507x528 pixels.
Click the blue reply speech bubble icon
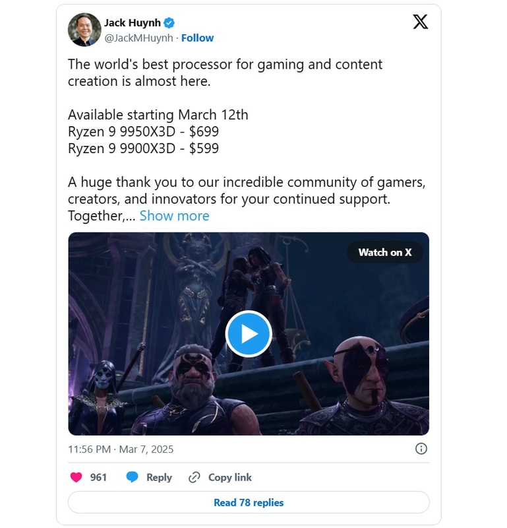[x=132, y=477]
